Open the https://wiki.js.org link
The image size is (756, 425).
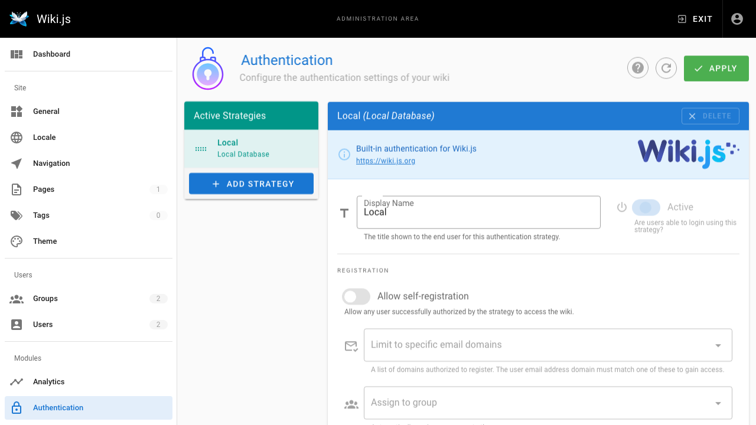tap(386, 161)
